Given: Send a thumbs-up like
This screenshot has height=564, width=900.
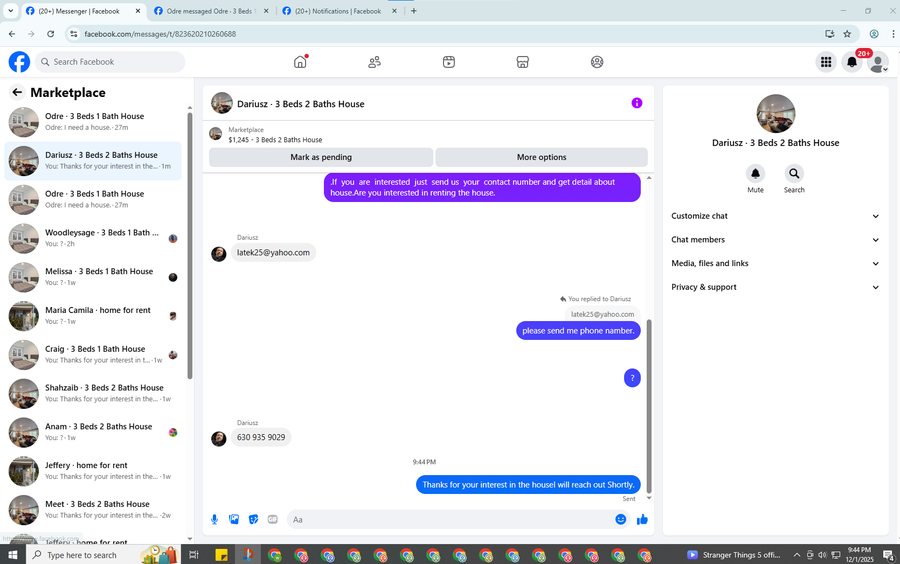Looking at the screenshot, I should coord(642,519).
